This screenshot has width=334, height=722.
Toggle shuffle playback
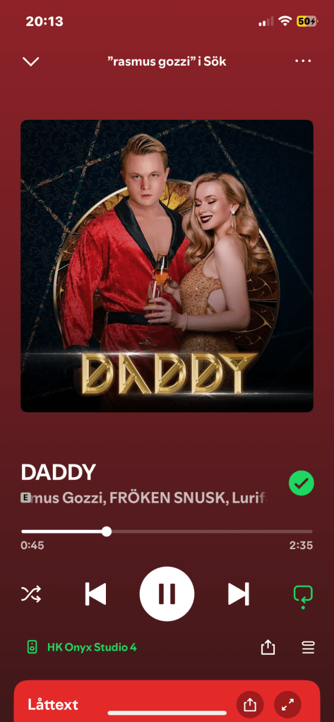coord(31,594)
